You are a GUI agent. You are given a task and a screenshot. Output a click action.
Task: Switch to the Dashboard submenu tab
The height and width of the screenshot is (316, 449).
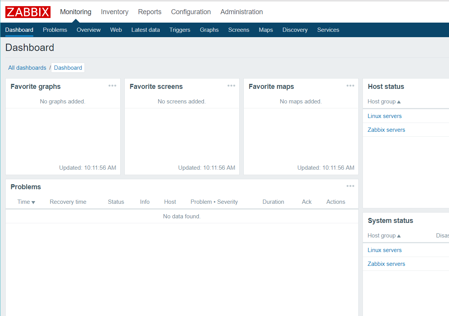[19, 30]
